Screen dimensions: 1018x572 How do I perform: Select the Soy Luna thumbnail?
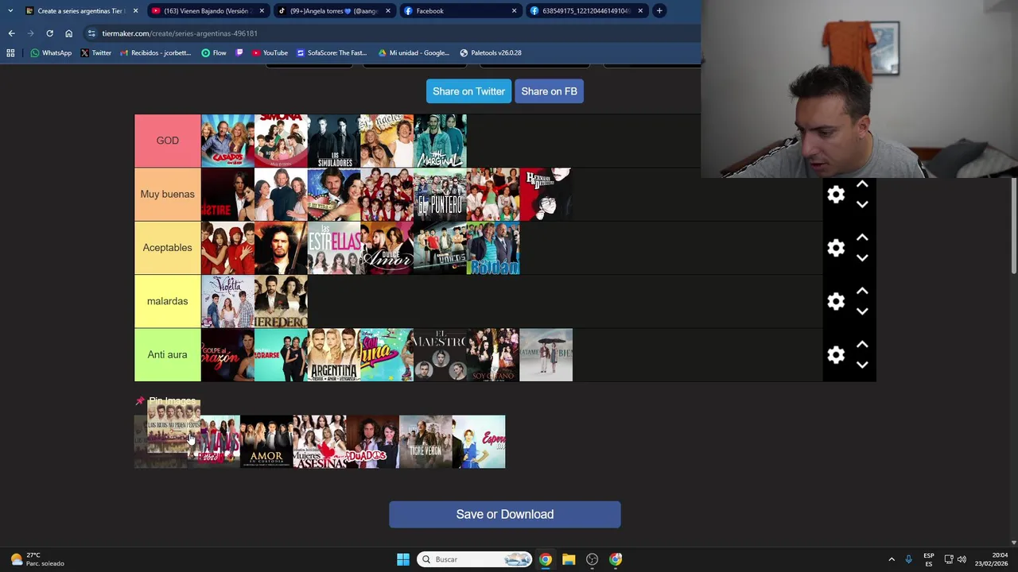387,354
